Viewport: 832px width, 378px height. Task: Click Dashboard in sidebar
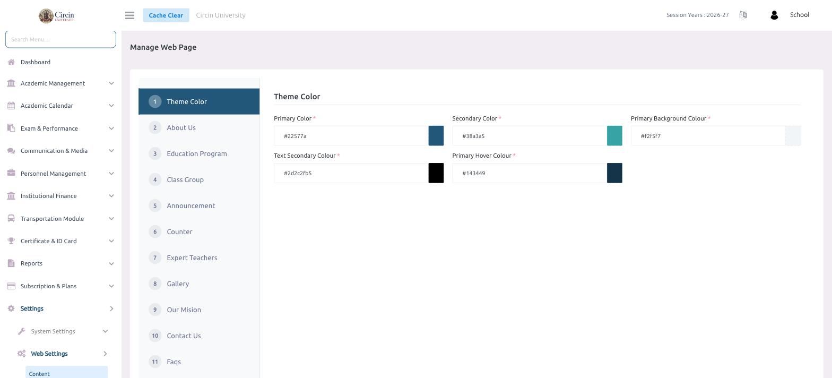[36, 62]
